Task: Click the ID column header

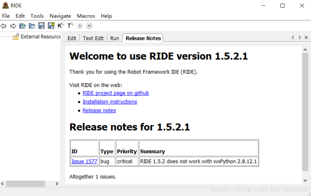Action: coord(84,148)
